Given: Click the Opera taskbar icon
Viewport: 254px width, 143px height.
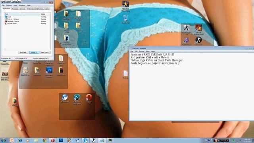Looking at the screenshot, I should tap(53, 140).
